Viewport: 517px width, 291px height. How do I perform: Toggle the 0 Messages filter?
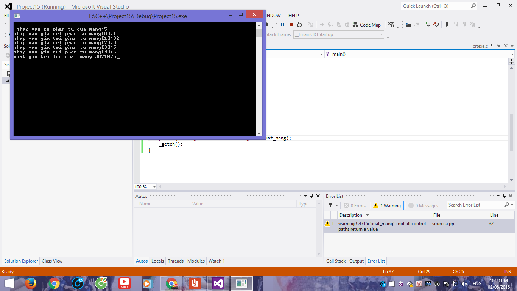423,205
